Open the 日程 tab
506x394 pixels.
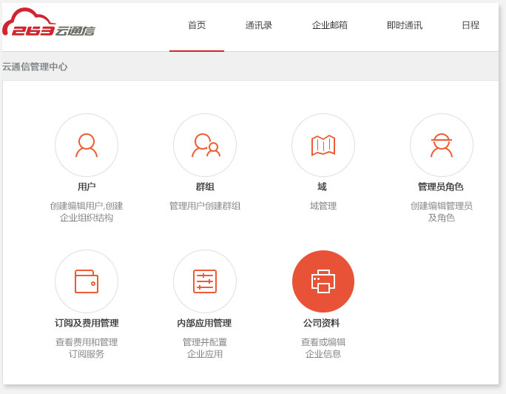470,25
